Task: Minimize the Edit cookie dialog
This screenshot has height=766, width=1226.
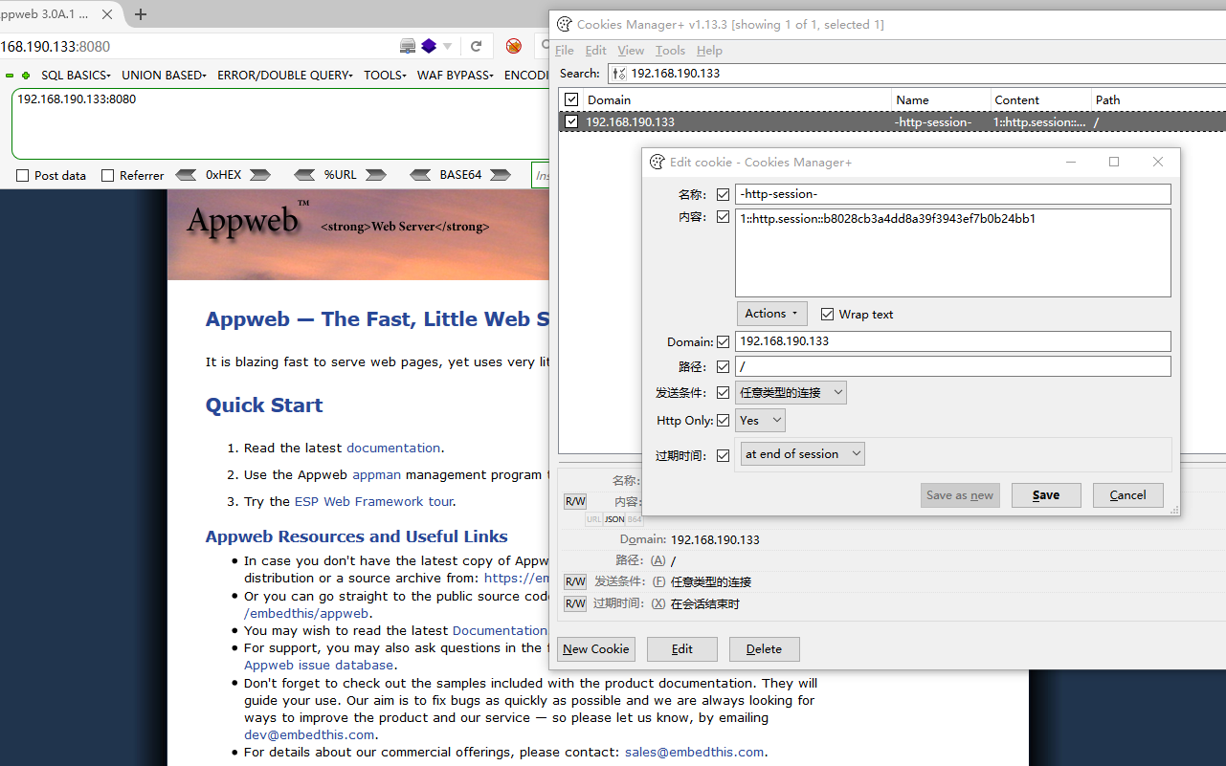Action: coord(1071,163)
